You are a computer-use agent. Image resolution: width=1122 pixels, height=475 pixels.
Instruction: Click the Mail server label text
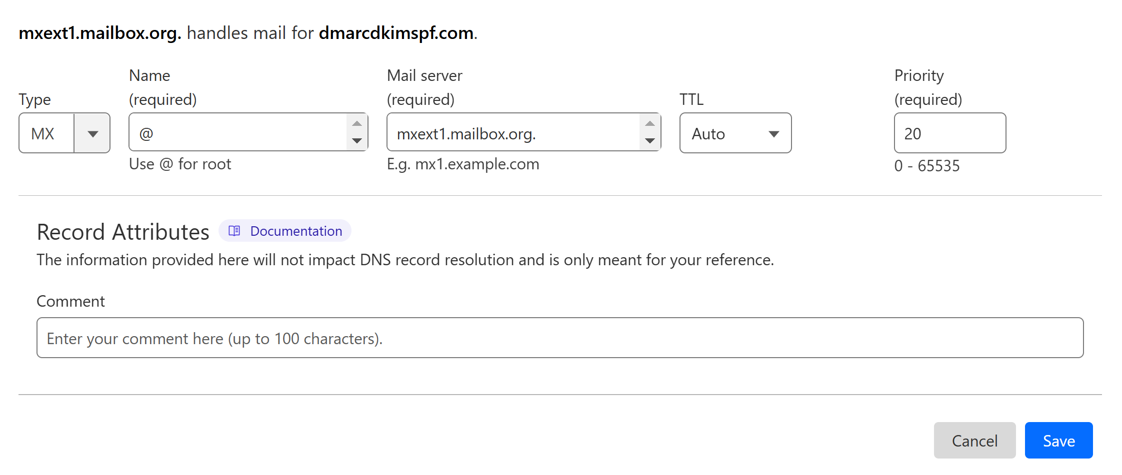424,75
